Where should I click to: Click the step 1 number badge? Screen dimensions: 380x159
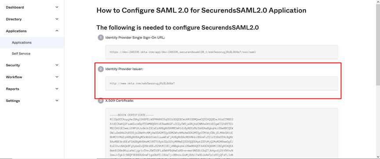pyautogui.click(x=101, y=38)
